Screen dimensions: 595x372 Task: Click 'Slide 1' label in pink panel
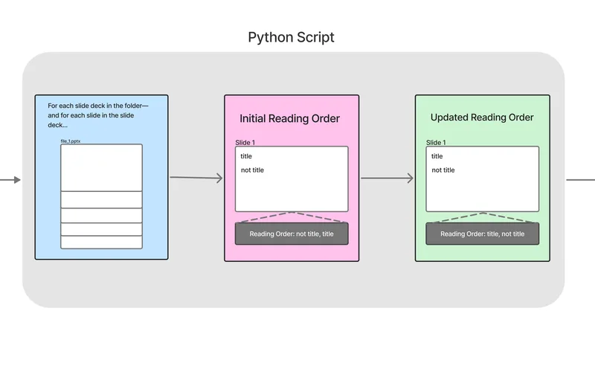point(245,142)
